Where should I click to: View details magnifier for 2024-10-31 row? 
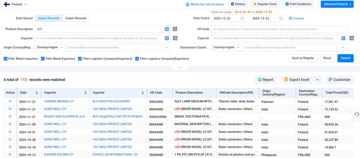coord(10,132)
